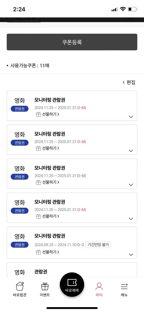Open the bottom 관람권 coupon card

tap(72, 270)
